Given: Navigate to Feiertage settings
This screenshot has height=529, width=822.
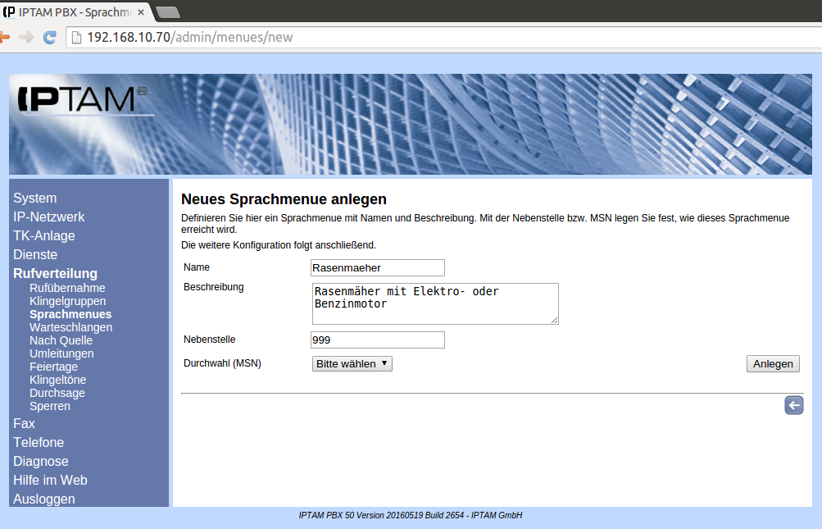Looking at the screenshot, I should [x=53, y=367].
